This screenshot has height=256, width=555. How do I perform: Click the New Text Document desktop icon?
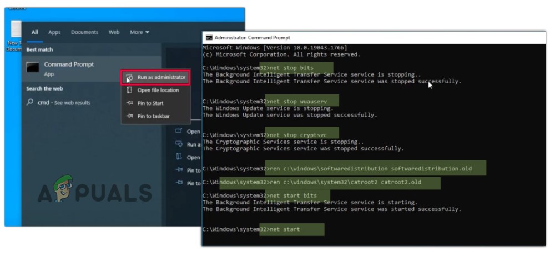point(15,36)
